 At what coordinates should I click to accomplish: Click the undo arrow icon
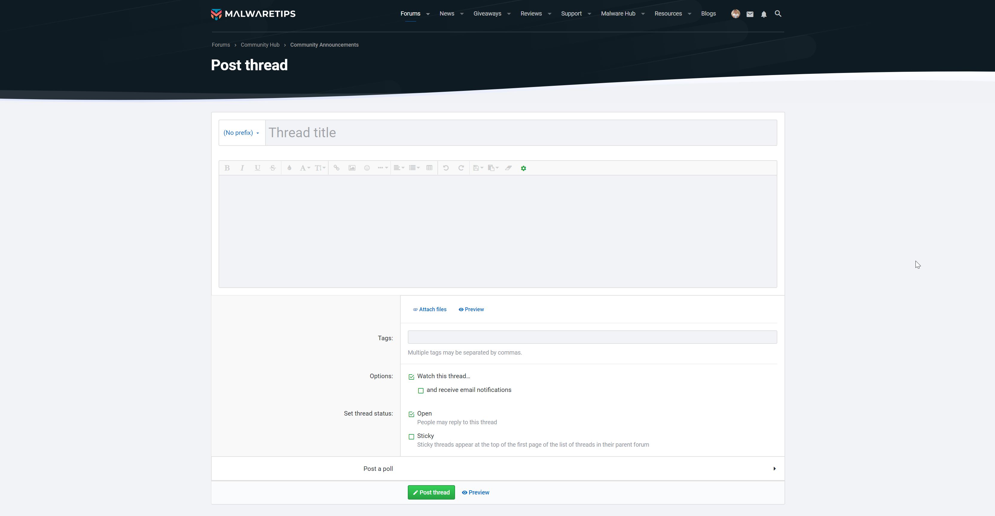tap(446, 168)
